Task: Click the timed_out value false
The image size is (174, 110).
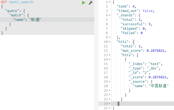Action: coord(147,11)
